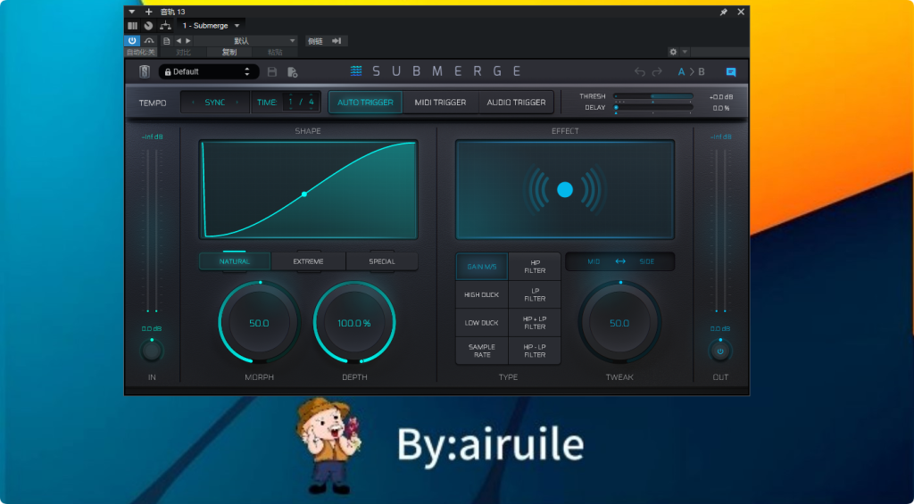Click the MORPH knob showing 50.0
914x504 pixels.
point(260,322)
